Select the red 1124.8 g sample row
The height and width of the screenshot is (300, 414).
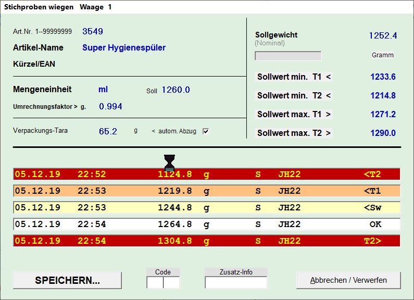tap(207, 174)
